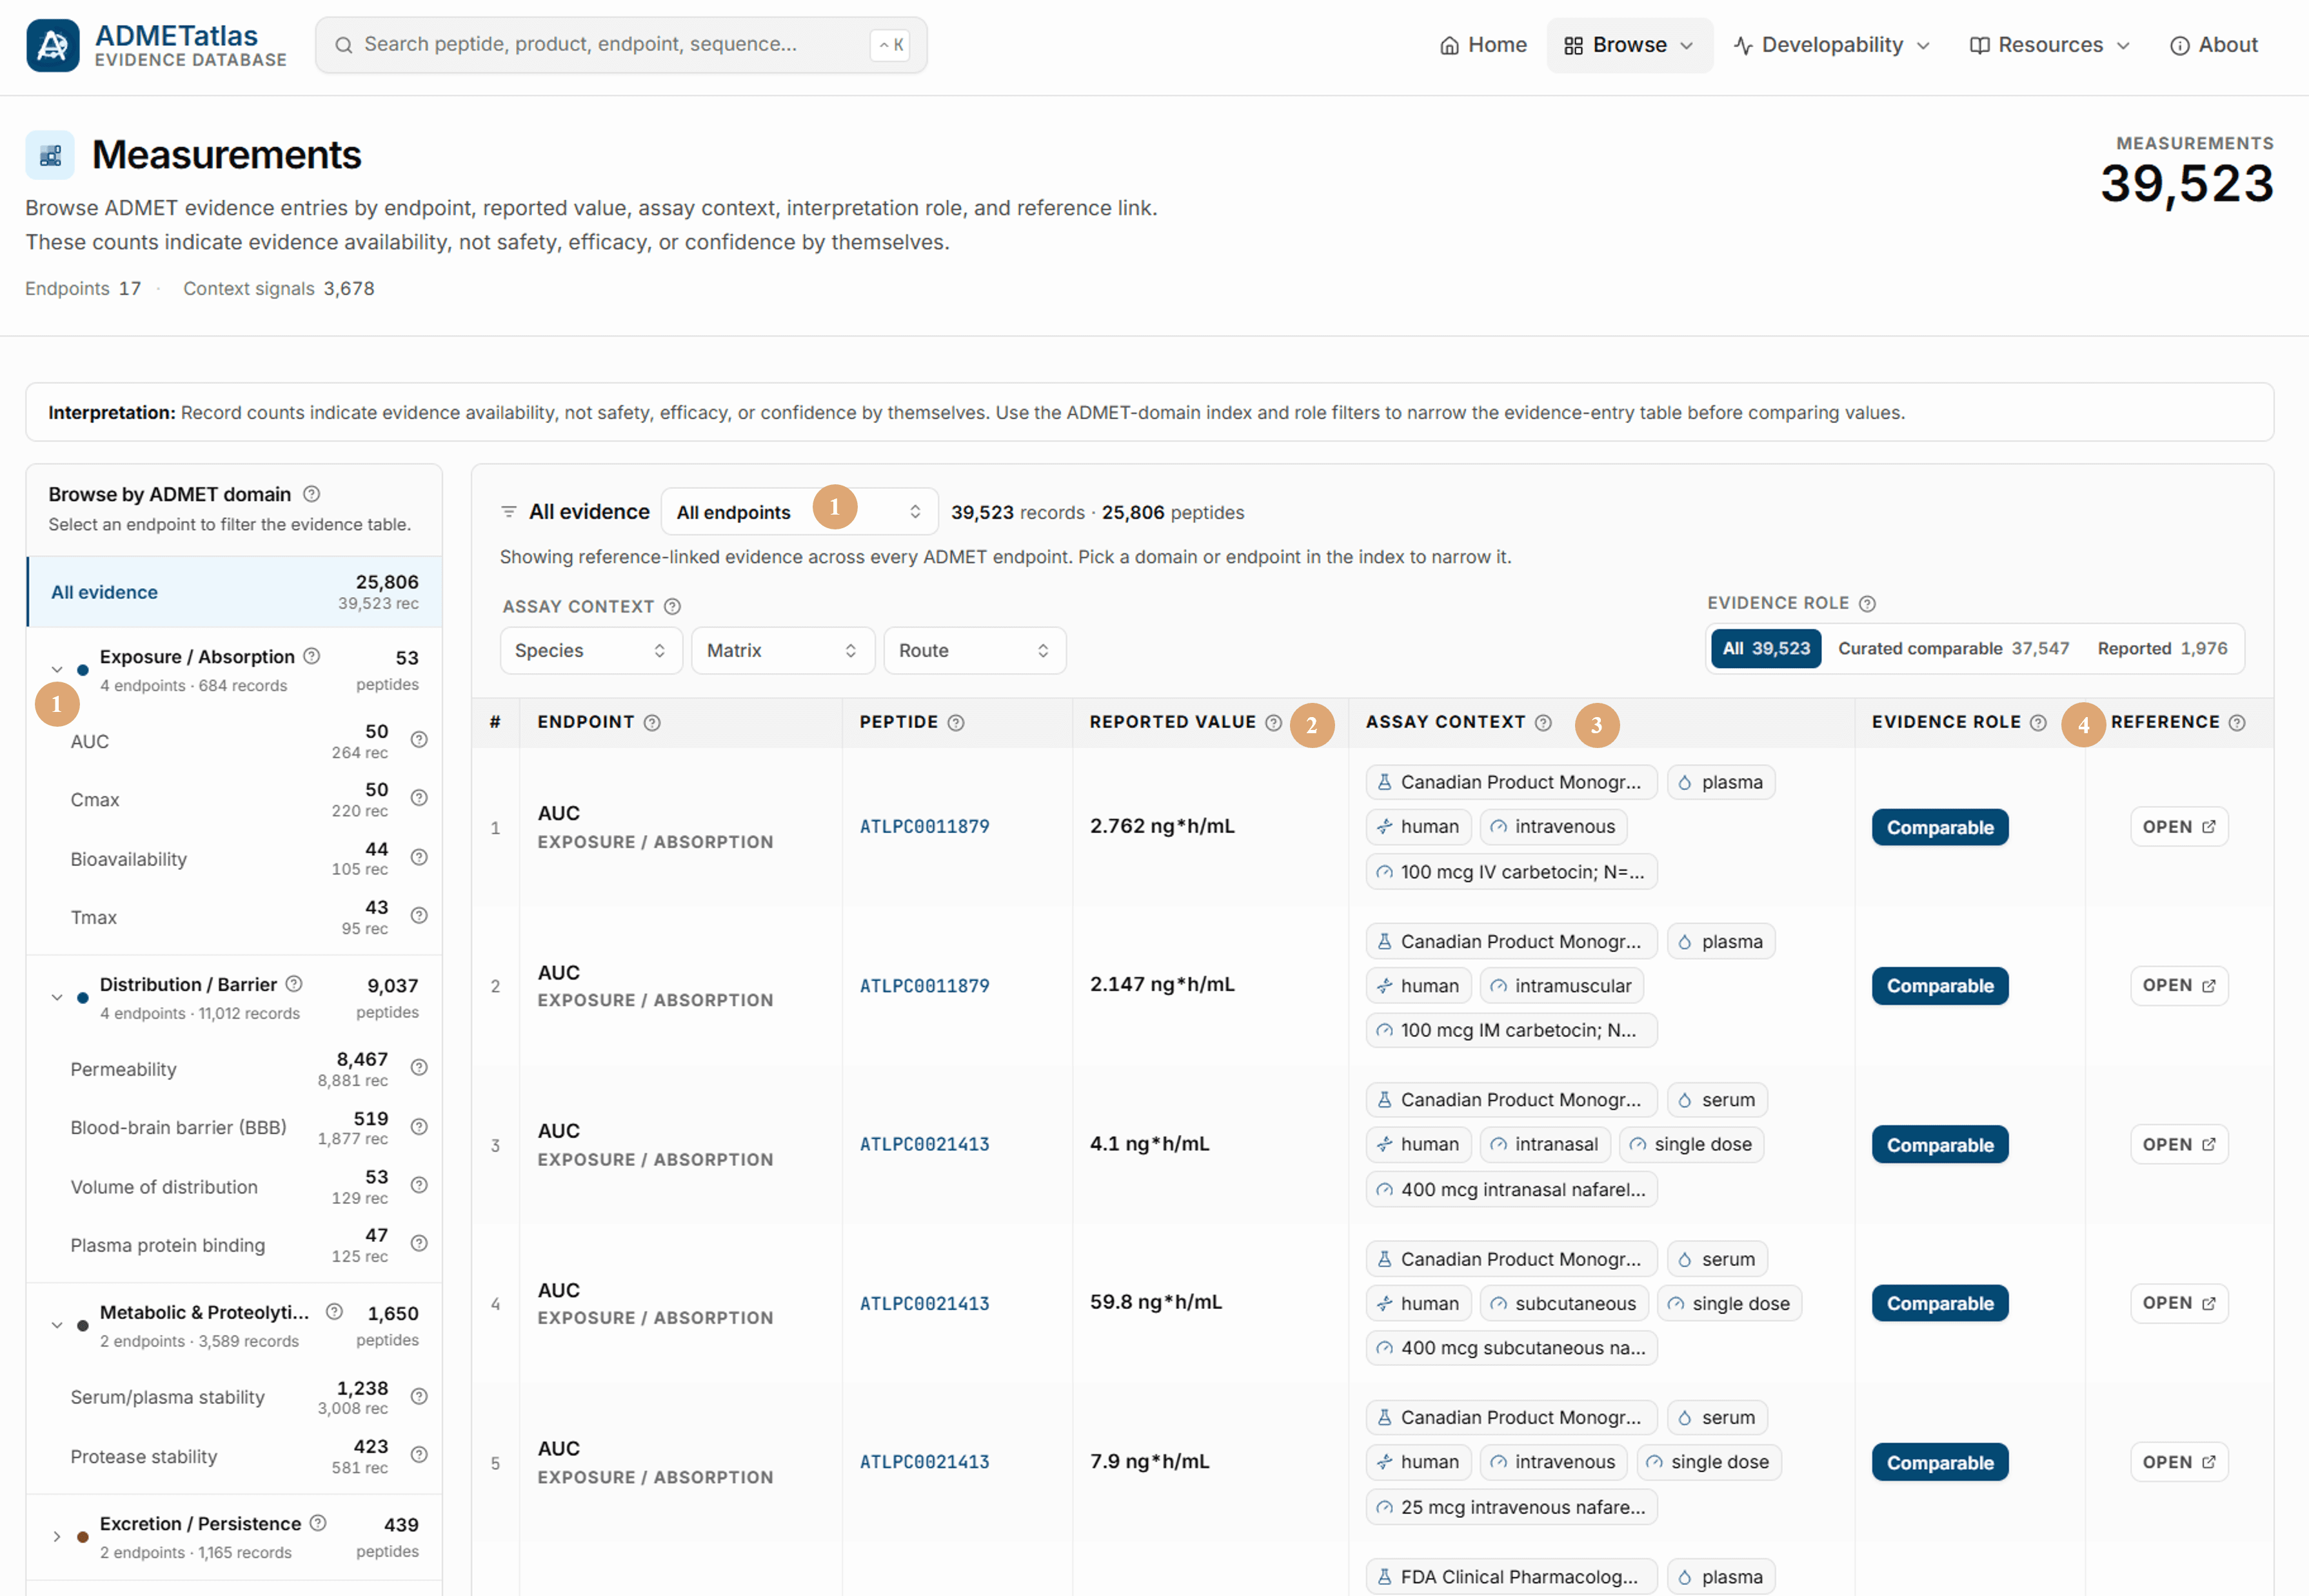Open reference for row 1 AUC 2.762 ng*h/mL

tap(2179, 827)
